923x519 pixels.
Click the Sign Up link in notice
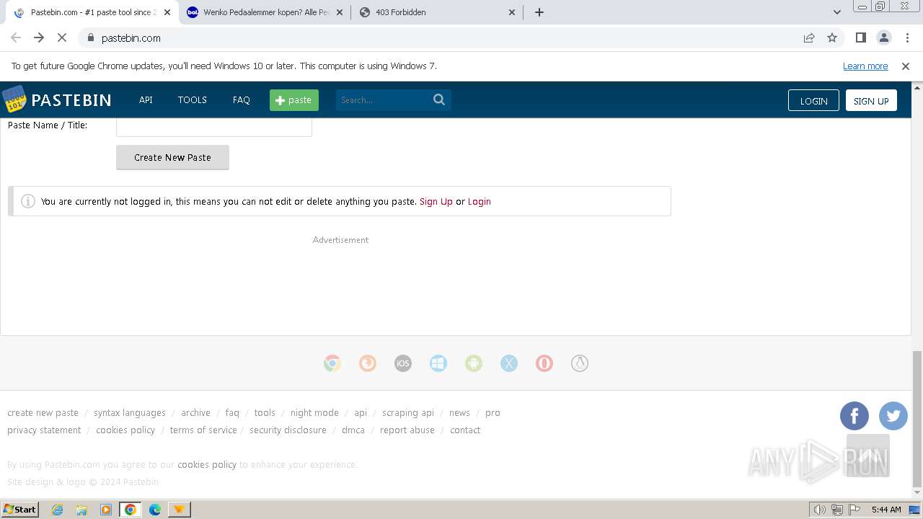click(436, 202)
